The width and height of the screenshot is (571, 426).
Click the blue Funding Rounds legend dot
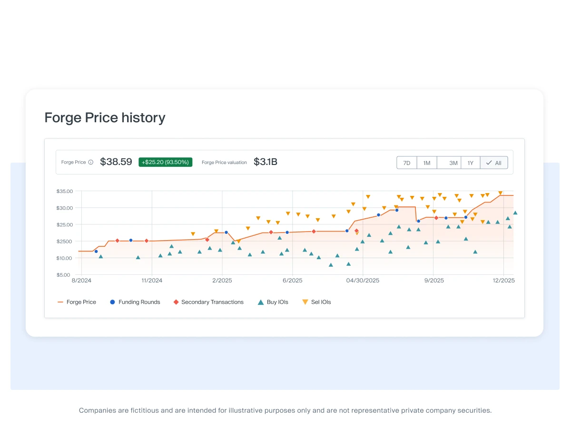[x=113, y=302]
